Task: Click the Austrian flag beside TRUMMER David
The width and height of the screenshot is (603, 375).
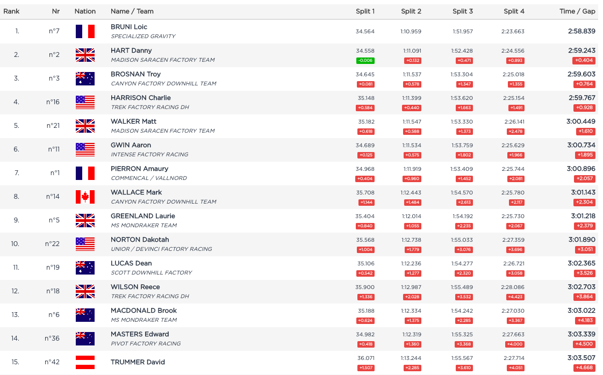Action: tap(85, 362)
